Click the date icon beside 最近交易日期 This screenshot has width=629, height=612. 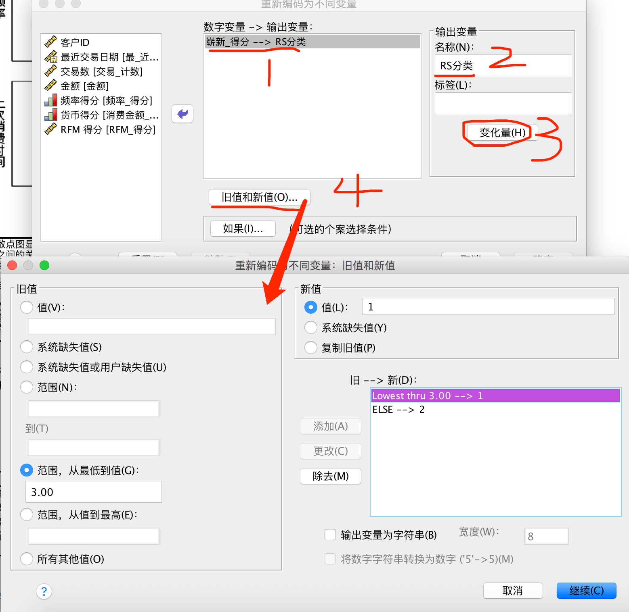click(50, 56)
